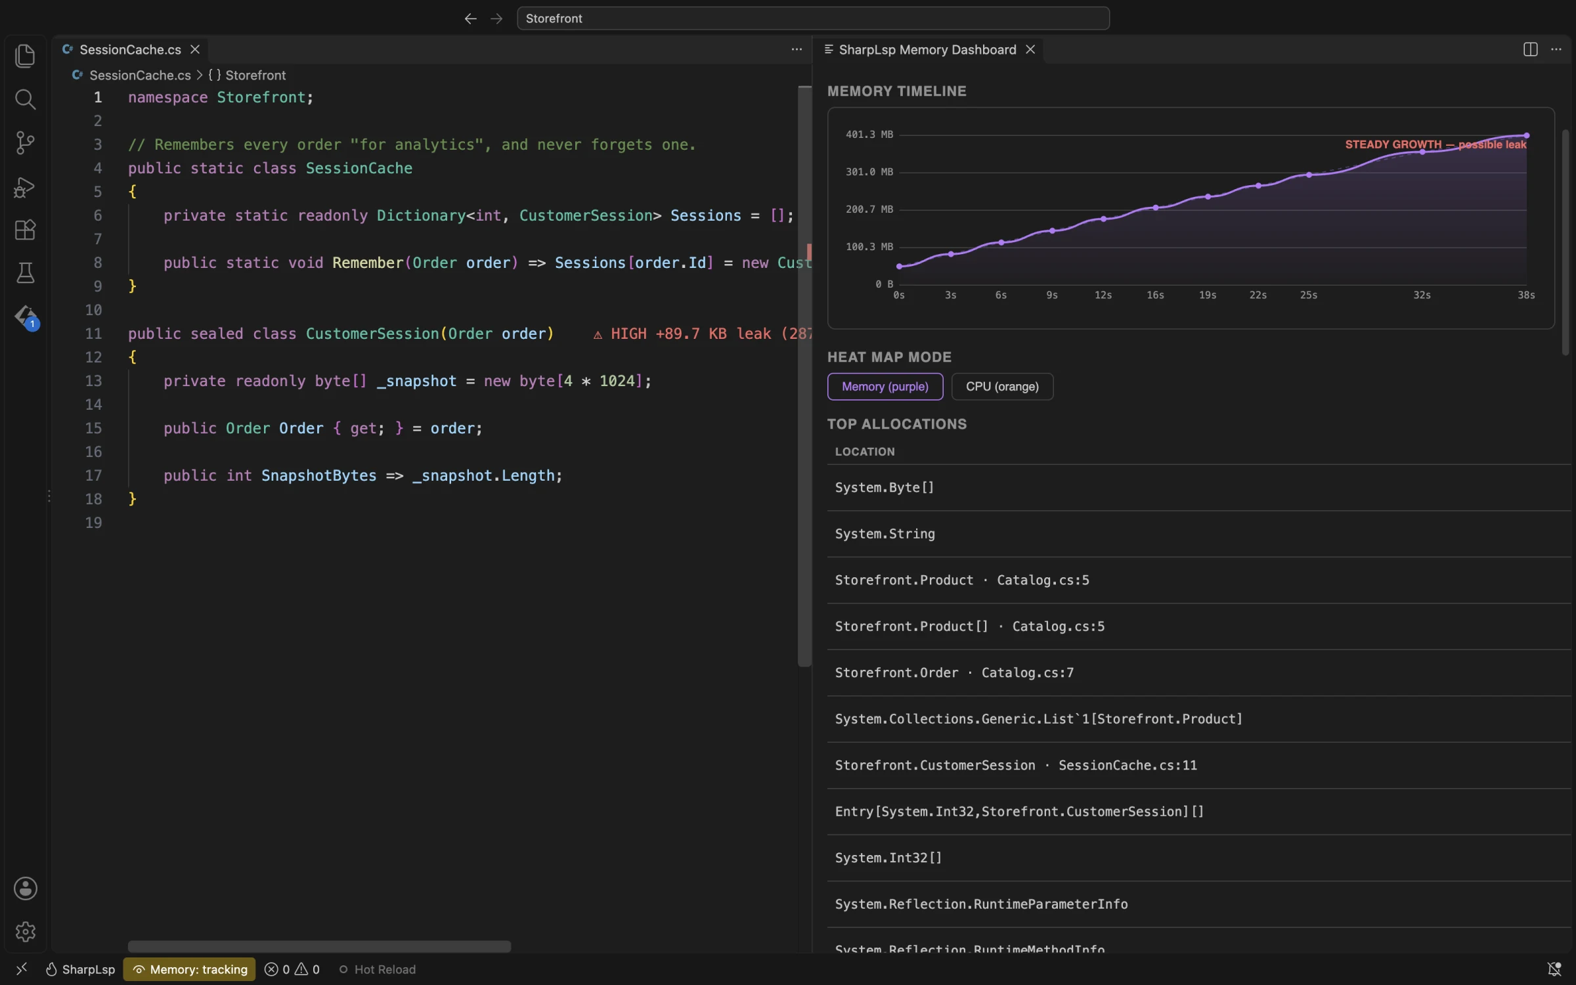The image size is (1576, 985).
Task: Click the editor vertical scrollbar
Action: click(804, 376)
